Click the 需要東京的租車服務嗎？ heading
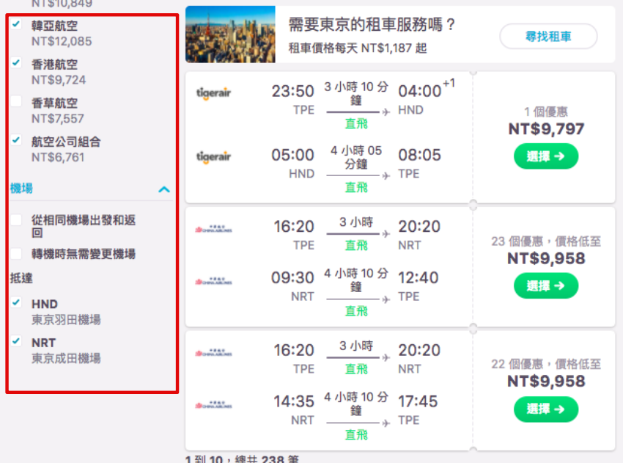The height and width of the screenshot is (463, 623). pyautogui.click(x=372, y=25)
